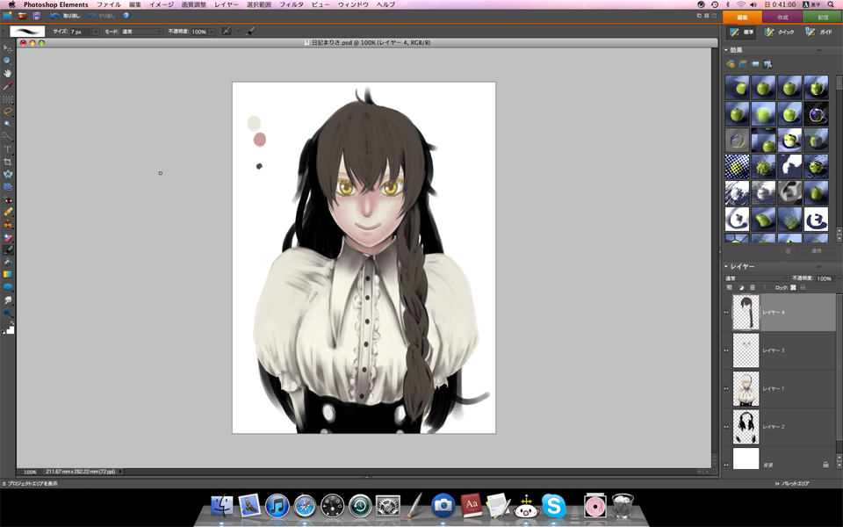Select the Eraser tool
This screenshot has height=527, width=843.
pos(8,237)
